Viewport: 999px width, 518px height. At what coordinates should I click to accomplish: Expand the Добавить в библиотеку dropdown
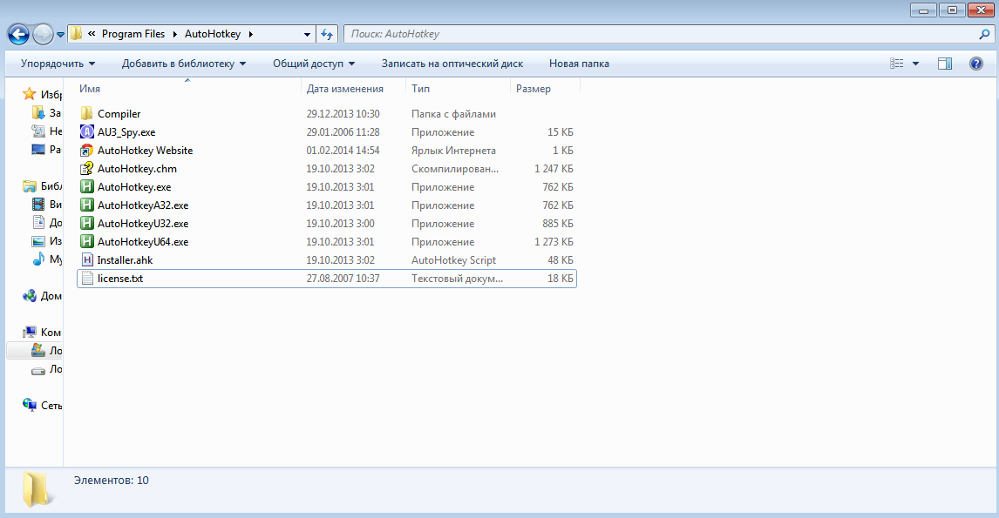pos(183,64)
